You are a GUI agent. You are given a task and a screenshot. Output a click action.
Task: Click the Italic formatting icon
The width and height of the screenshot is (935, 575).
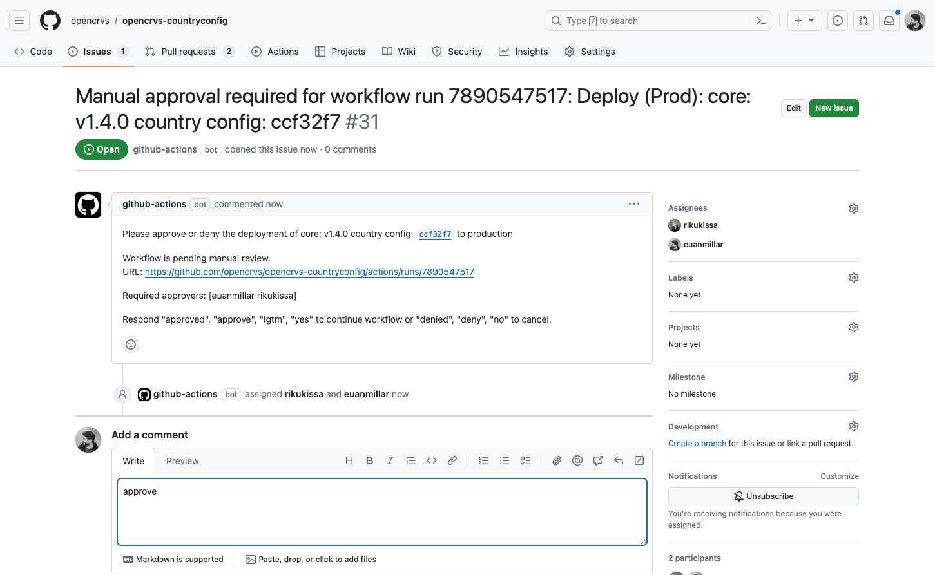pyautogui.click(x=390, y=460)
